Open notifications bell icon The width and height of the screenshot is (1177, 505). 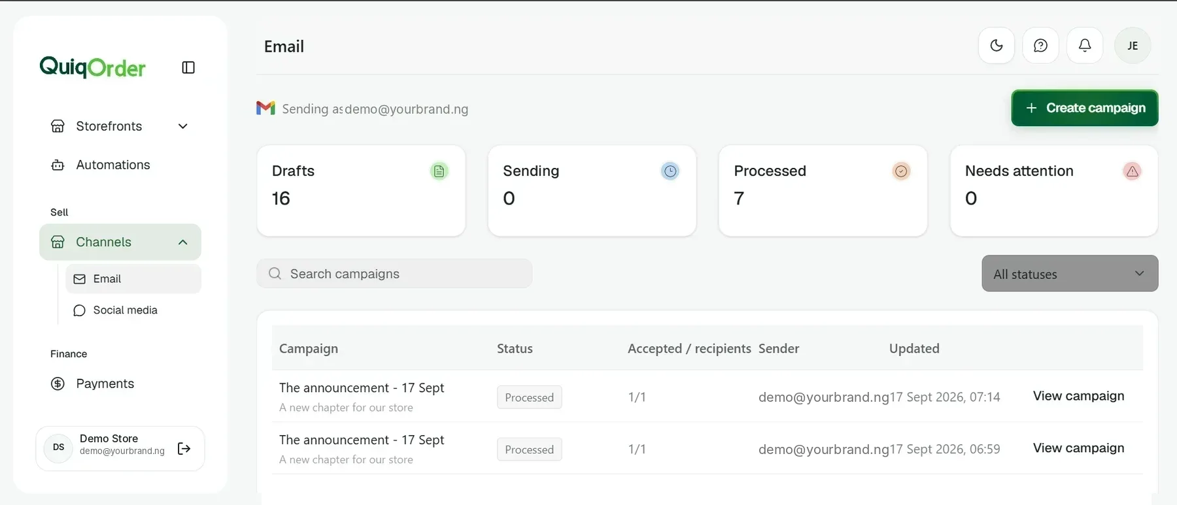1085,45
